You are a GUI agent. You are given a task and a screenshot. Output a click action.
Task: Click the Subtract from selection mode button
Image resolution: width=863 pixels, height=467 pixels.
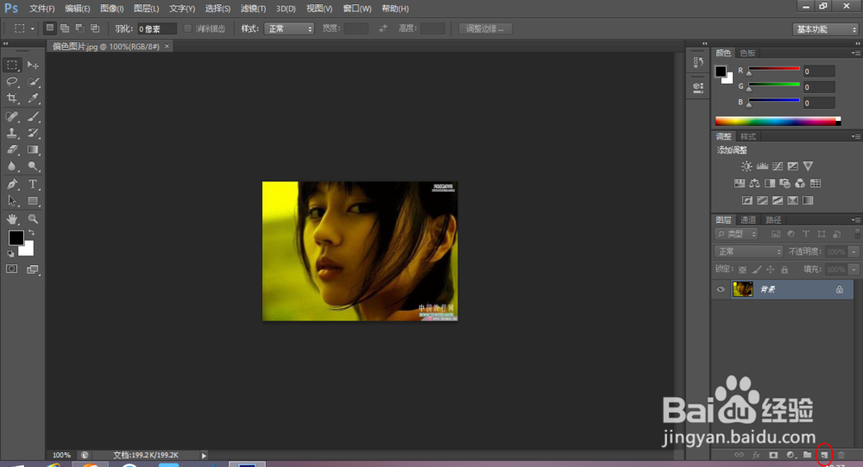pyautogui.click(x=79, y=28)
